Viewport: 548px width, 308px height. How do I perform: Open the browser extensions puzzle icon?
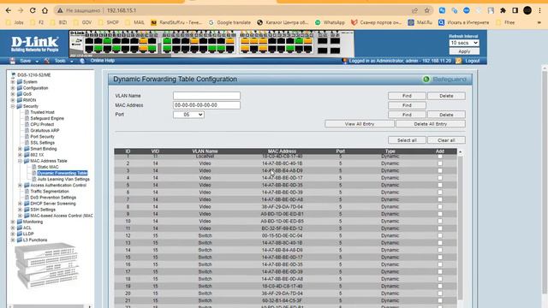pyautogui.click(x=503, y=10)
